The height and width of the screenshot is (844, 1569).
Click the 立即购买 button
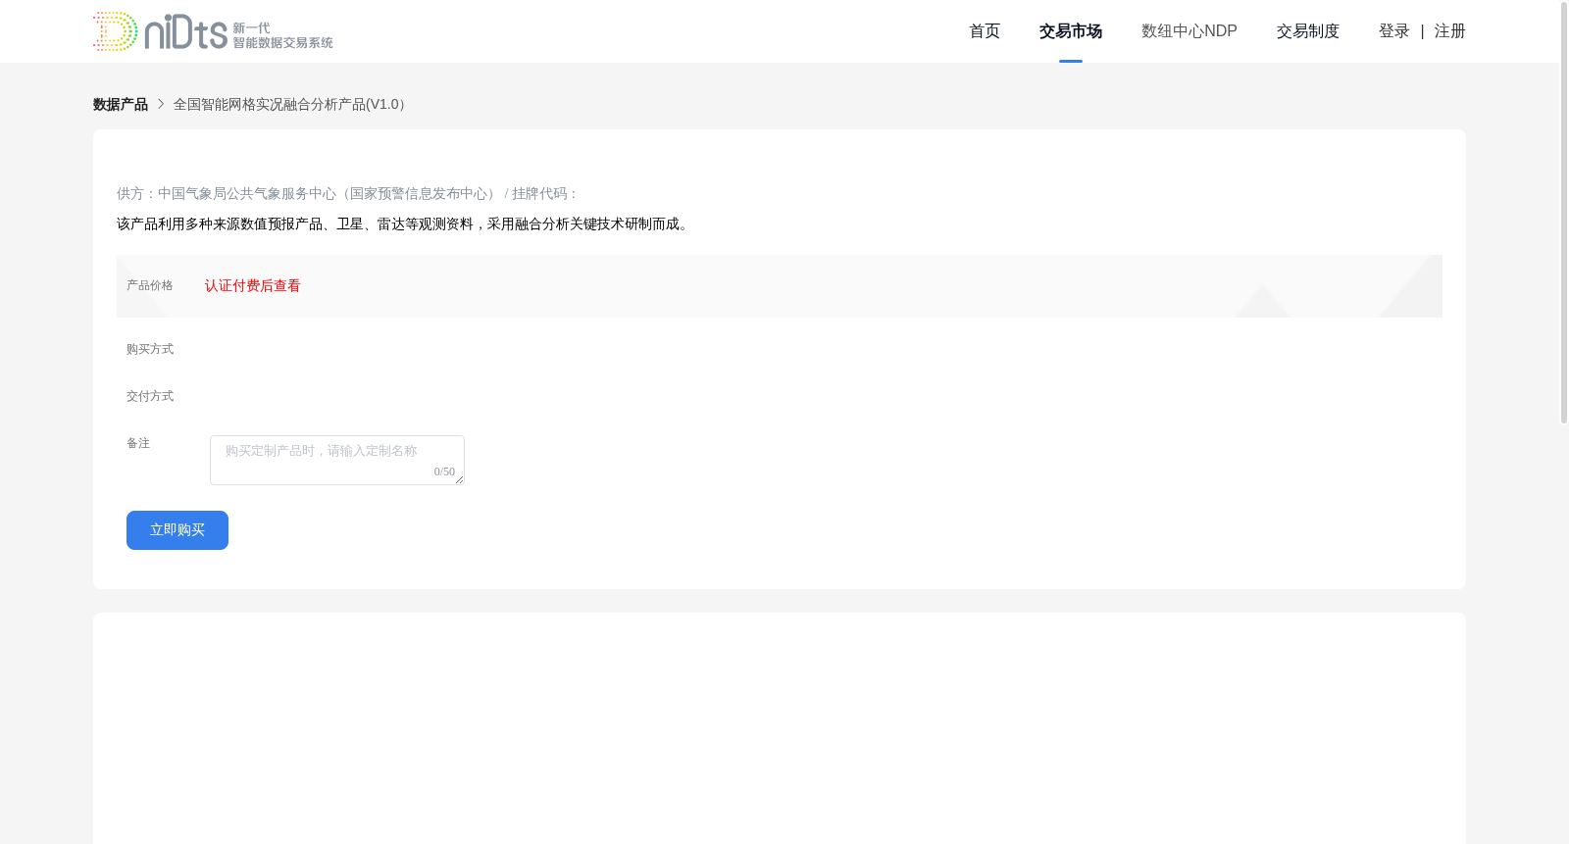pyautogui.click(x=177, y=530)
